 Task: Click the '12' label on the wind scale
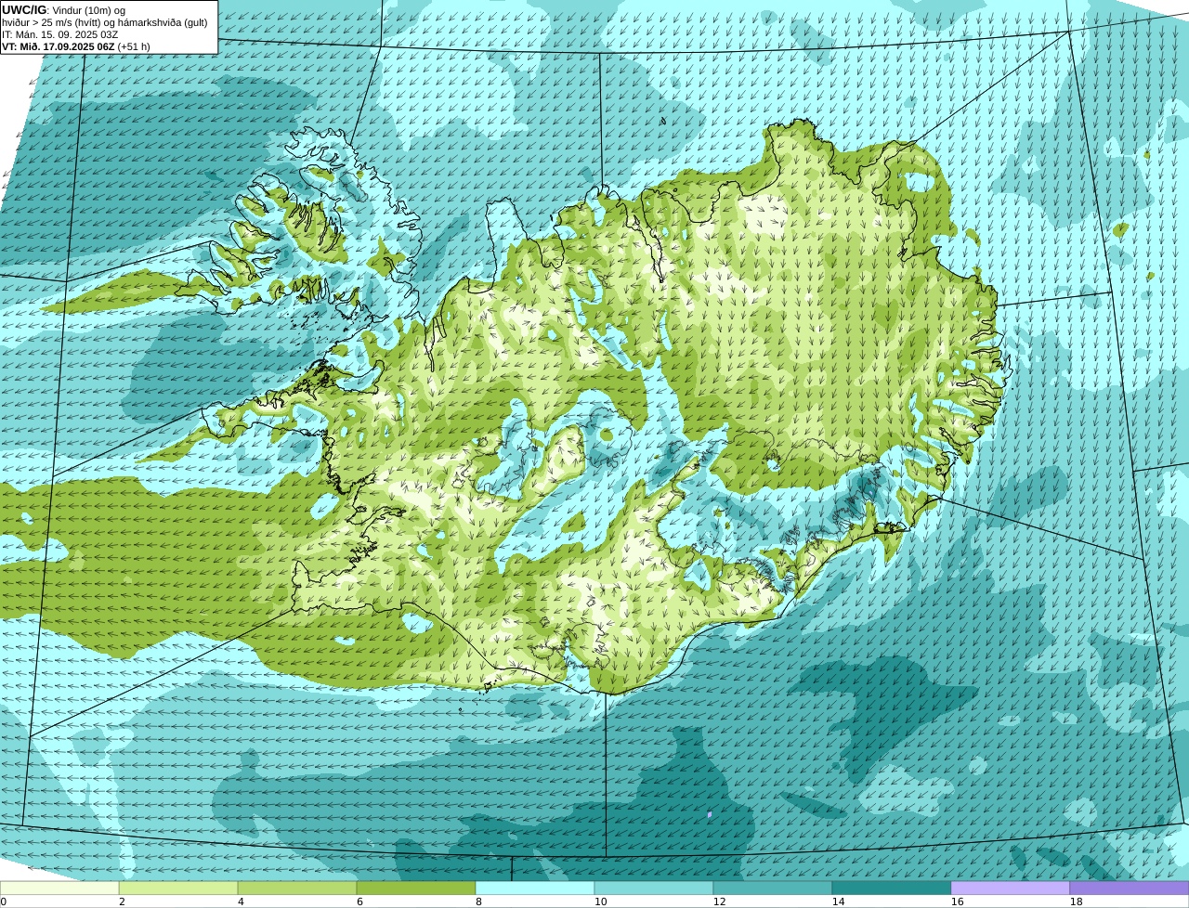(x=719, y=902)
